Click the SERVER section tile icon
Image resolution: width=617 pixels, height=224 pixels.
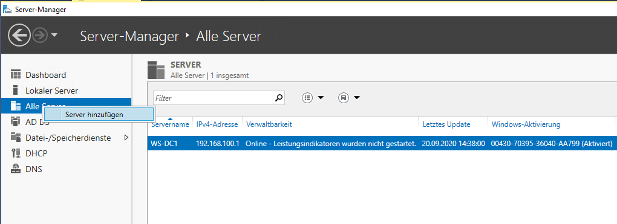156,70
